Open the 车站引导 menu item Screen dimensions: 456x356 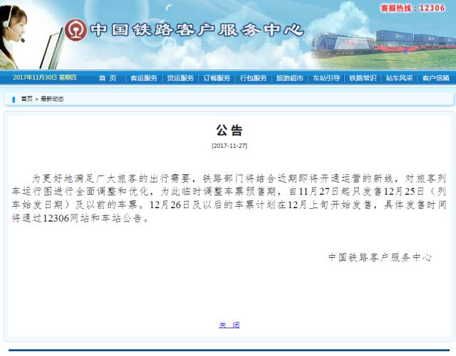click(326, 78)
